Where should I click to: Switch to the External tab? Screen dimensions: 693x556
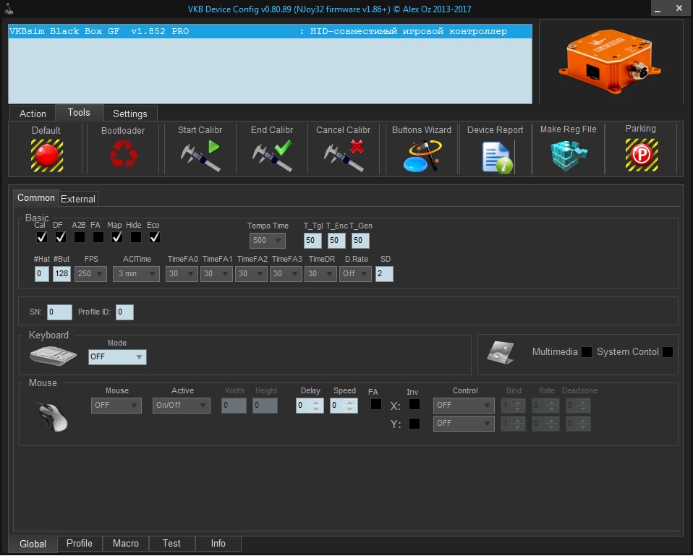78,199
